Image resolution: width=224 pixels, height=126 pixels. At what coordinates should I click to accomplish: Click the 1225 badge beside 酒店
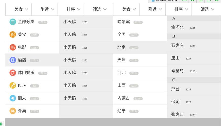35,60
